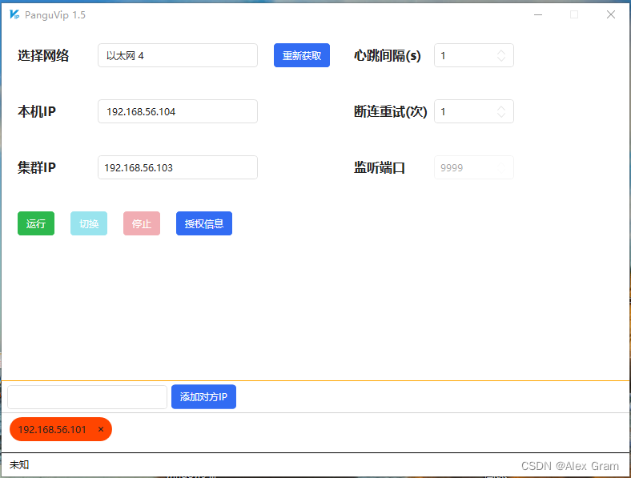Screen dimensions: 631x478
Task: Decrease the 断连重试 retry count
Action: (x=501, y=115)
